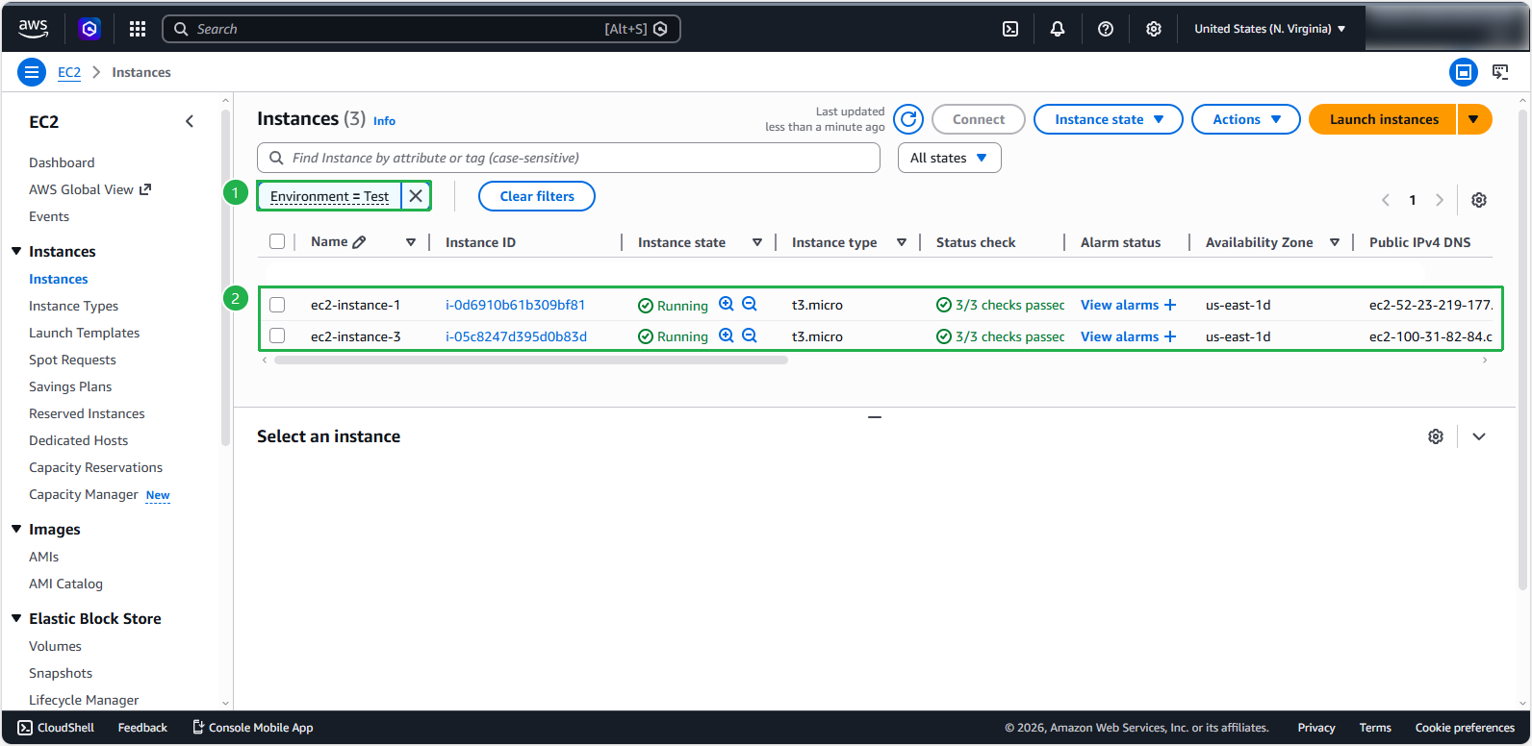Open the AWS home logo
Screen dimensions: 1532x746
(x=33, y=29)
